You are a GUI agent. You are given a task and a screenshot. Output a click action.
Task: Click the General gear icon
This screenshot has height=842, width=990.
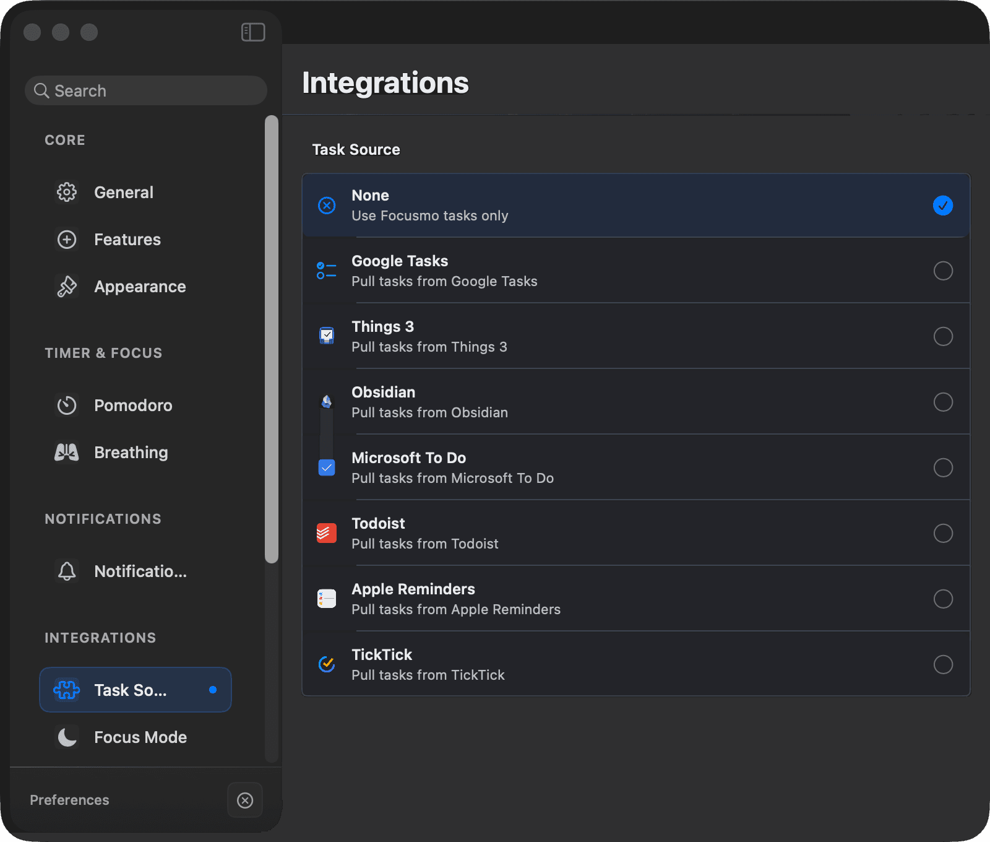tap(67, 193)
